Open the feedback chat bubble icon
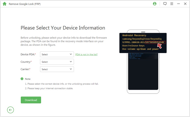This screenshot has height=117, width=190. point(165,4)
